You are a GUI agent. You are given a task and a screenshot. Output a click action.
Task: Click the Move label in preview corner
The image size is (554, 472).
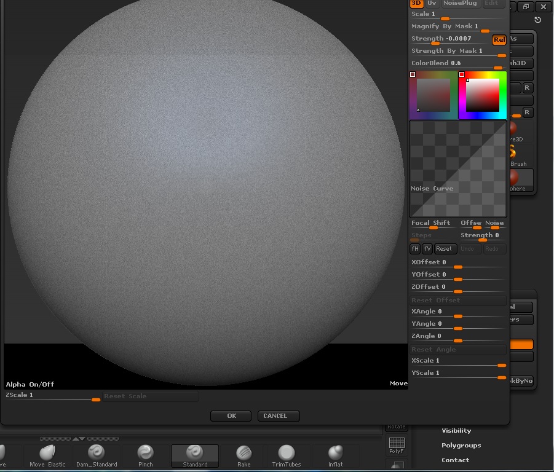[x=398, y=383]
